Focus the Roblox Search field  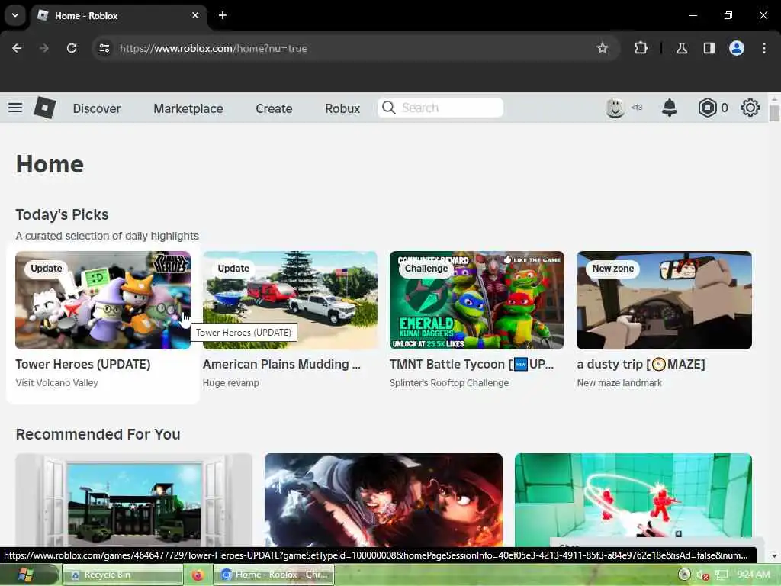pos(441,108)
